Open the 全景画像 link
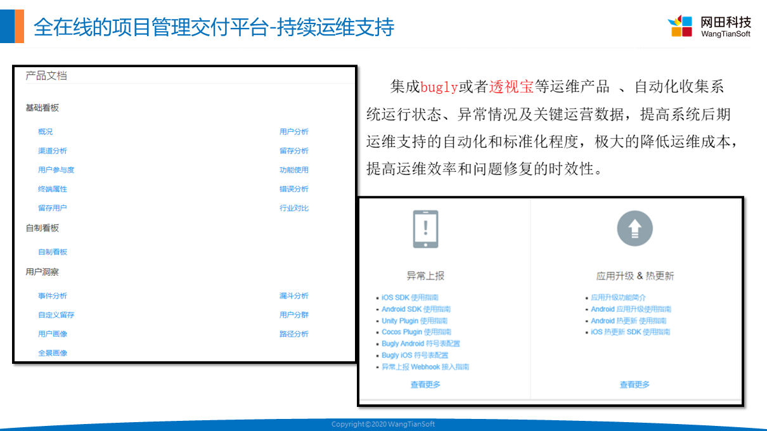Image resolution: width=767 pixels, height=431 pixels. (53, 353)
